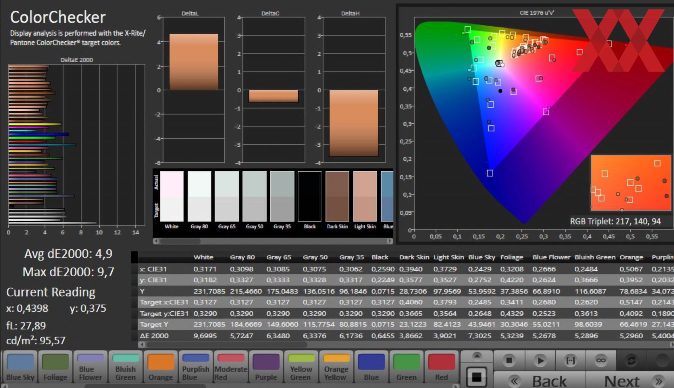Select the Purplish Blue color patch
The height and width of the screenshot is (388, 674).
[x=196, y=367]
